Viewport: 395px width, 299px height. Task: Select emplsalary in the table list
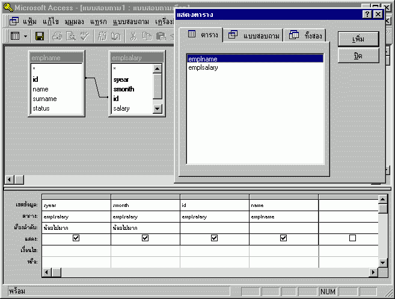(203, 67)
